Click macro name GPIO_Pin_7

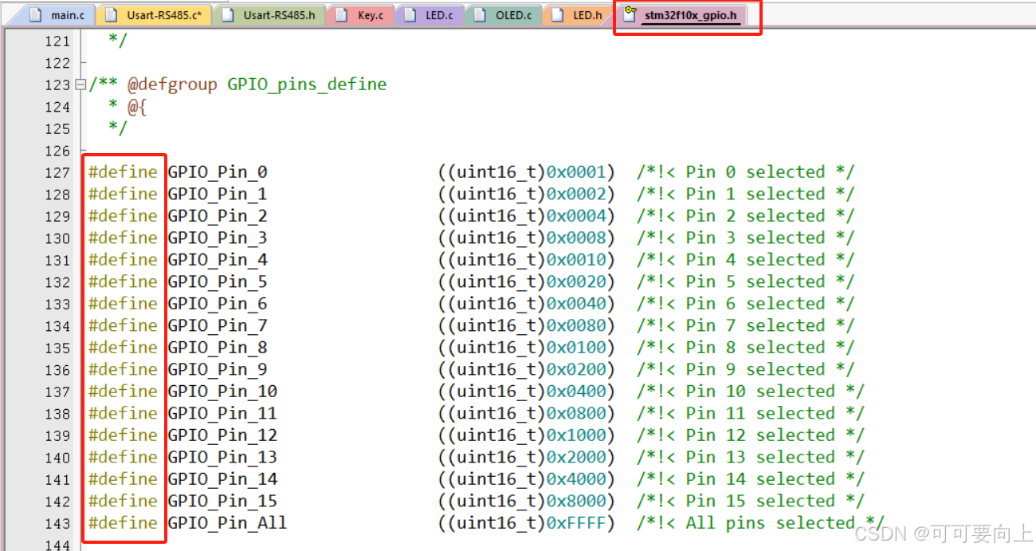click(x=218, y=325)
